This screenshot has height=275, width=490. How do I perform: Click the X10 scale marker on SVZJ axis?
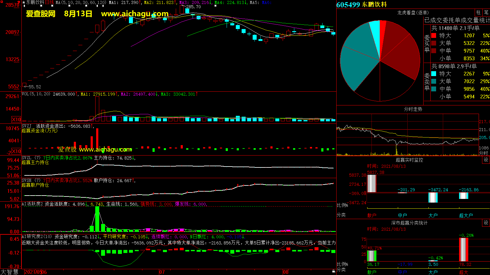pos(16,151)
